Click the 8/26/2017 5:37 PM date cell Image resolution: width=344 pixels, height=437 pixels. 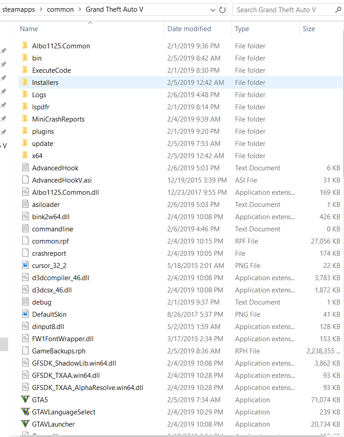(195, 315)
